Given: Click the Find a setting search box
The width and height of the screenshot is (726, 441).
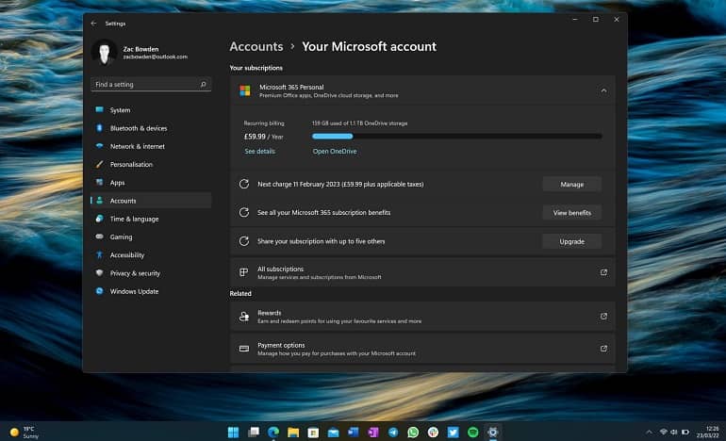Looking at the screenshot, I should click(151, 84).
